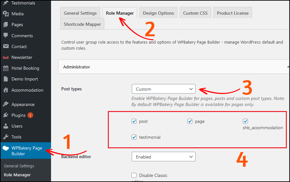
Task: Open the Users menu item
Action: [x=17, y=126]
